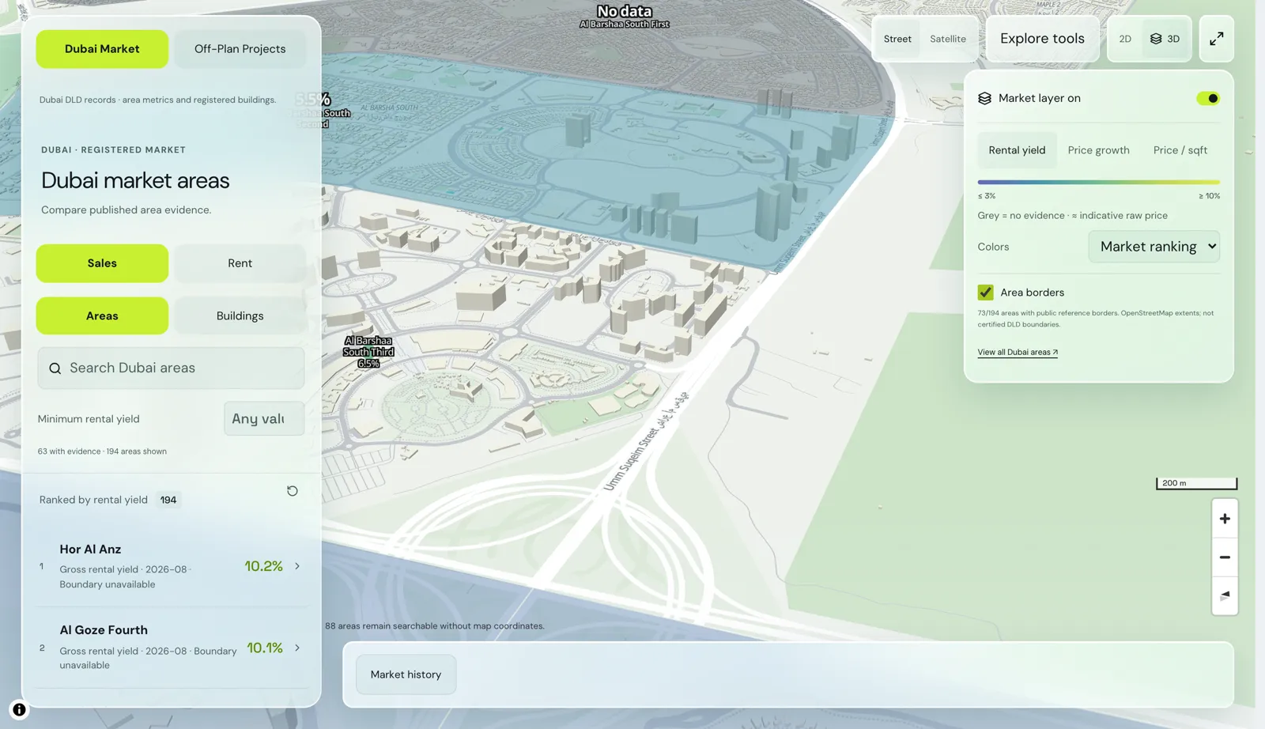Switch map to Street style
Image resolution: width=1265 pixels, height=729 pixels.
(897, 39)
